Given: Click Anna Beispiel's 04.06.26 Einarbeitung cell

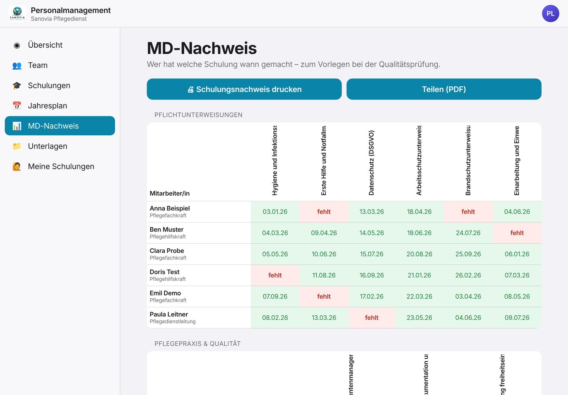Looking at the screenshot, I should pyautogui.click(x=517, y=212).
